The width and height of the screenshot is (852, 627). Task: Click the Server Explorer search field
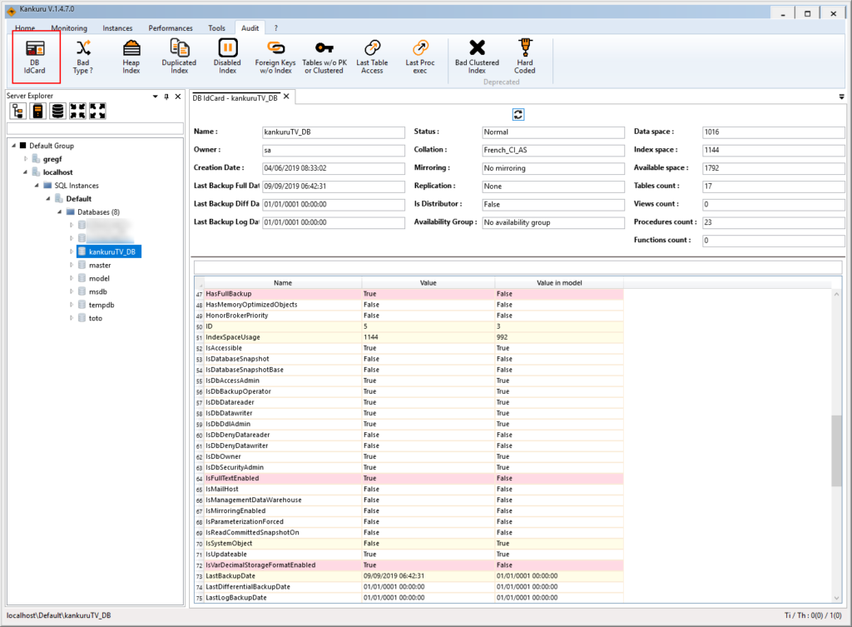pyautogui.click(x=95, y=128)
